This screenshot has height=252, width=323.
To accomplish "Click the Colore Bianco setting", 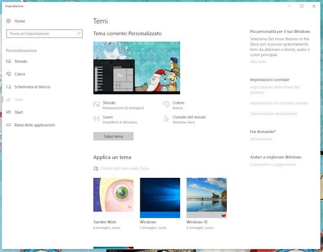I will pyautogui.click(x=174, y=105).
